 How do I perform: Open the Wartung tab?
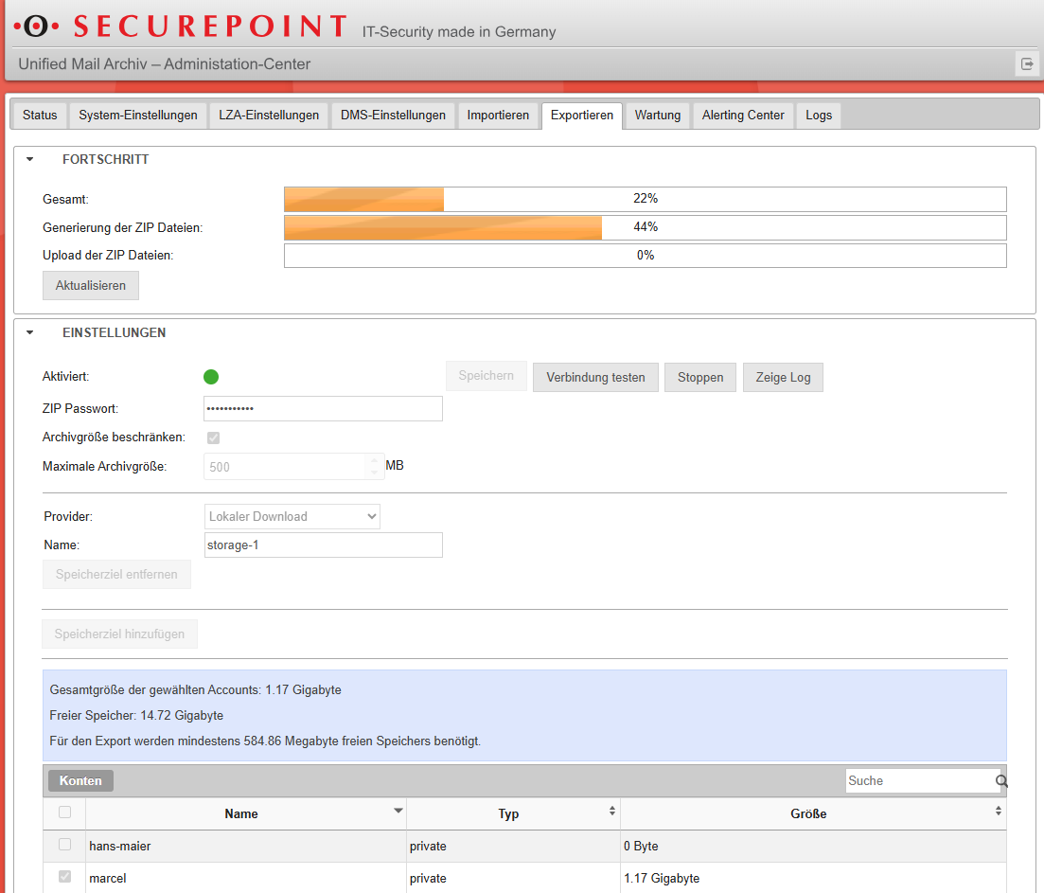tap(658, 116)
